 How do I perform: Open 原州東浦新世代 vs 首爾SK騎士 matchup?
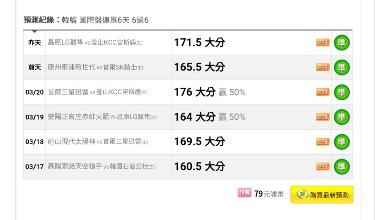pos(95,67)
